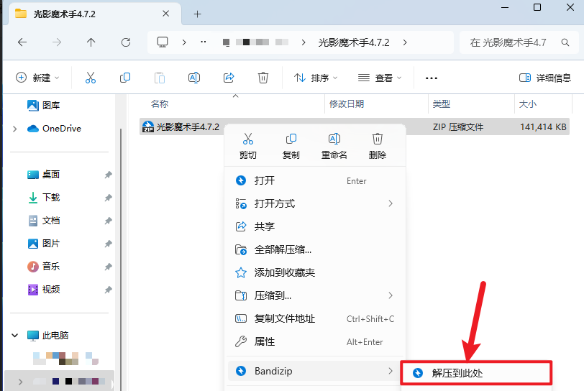Screen dimensions: 584x391
Task: Sort by the 修改日期 column header
Action: point(347,104)
